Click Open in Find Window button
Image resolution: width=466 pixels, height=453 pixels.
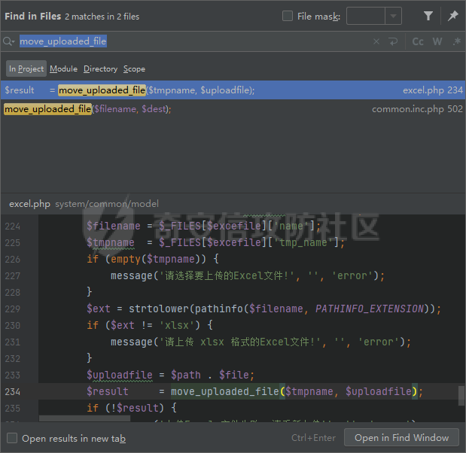401,437
